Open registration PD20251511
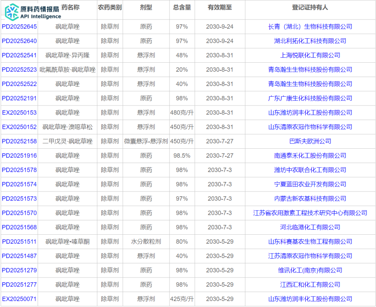 click(x=19, y=242)
